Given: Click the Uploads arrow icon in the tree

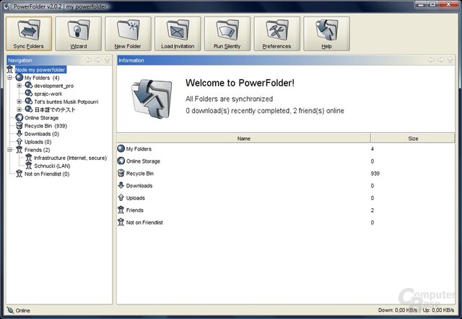Looking at the screenshot, I should 19,141.
